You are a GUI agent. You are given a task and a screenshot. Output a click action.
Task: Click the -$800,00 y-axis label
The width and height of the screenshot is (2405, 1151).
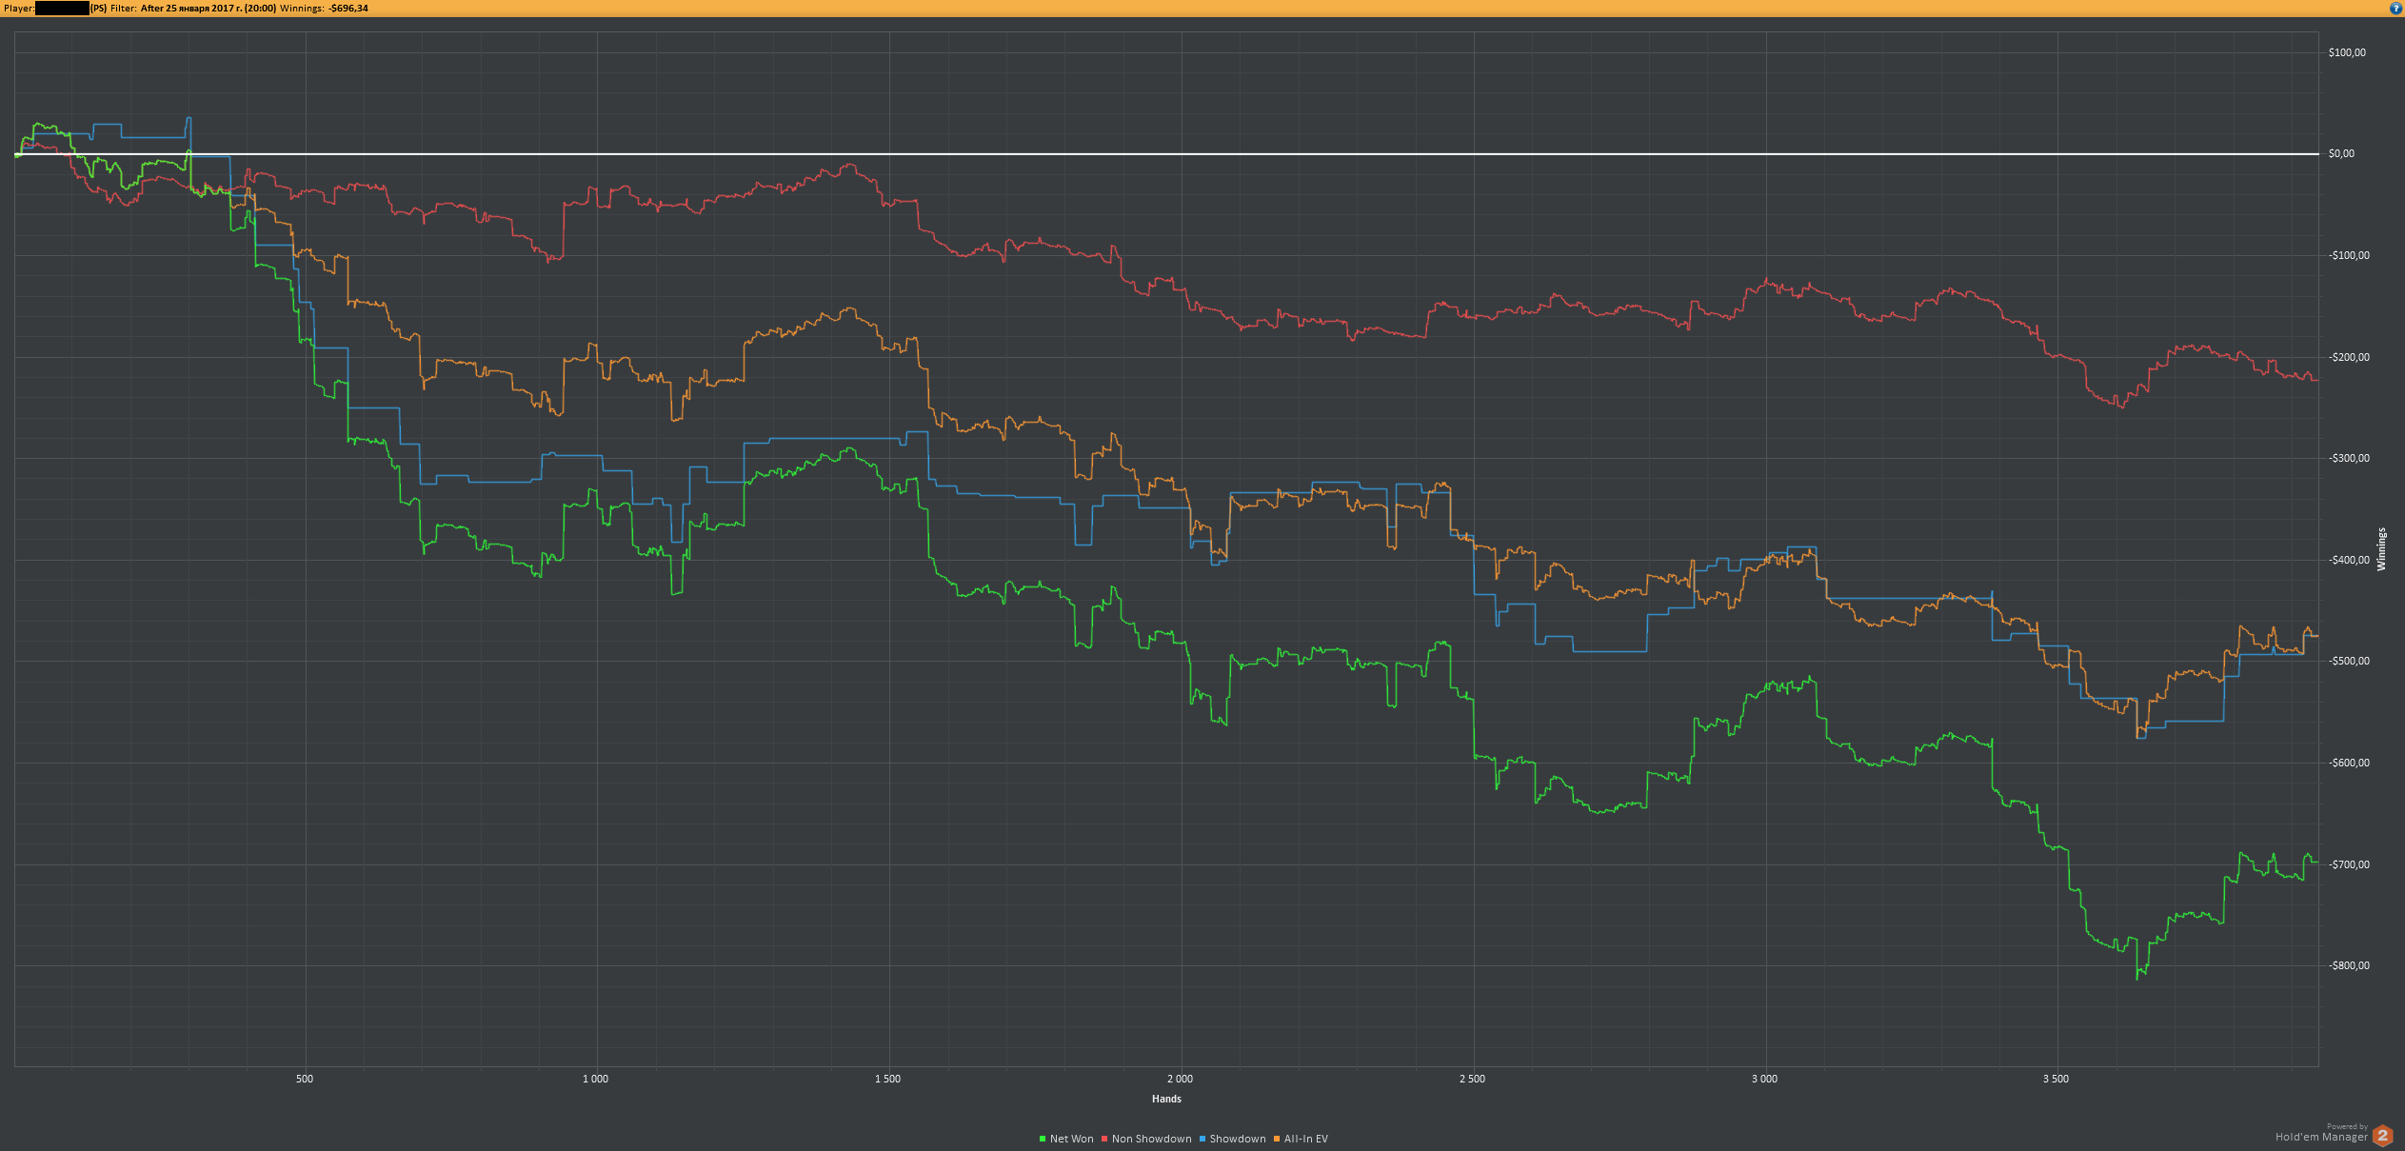pyautogui.click(x=2349, y=965)
